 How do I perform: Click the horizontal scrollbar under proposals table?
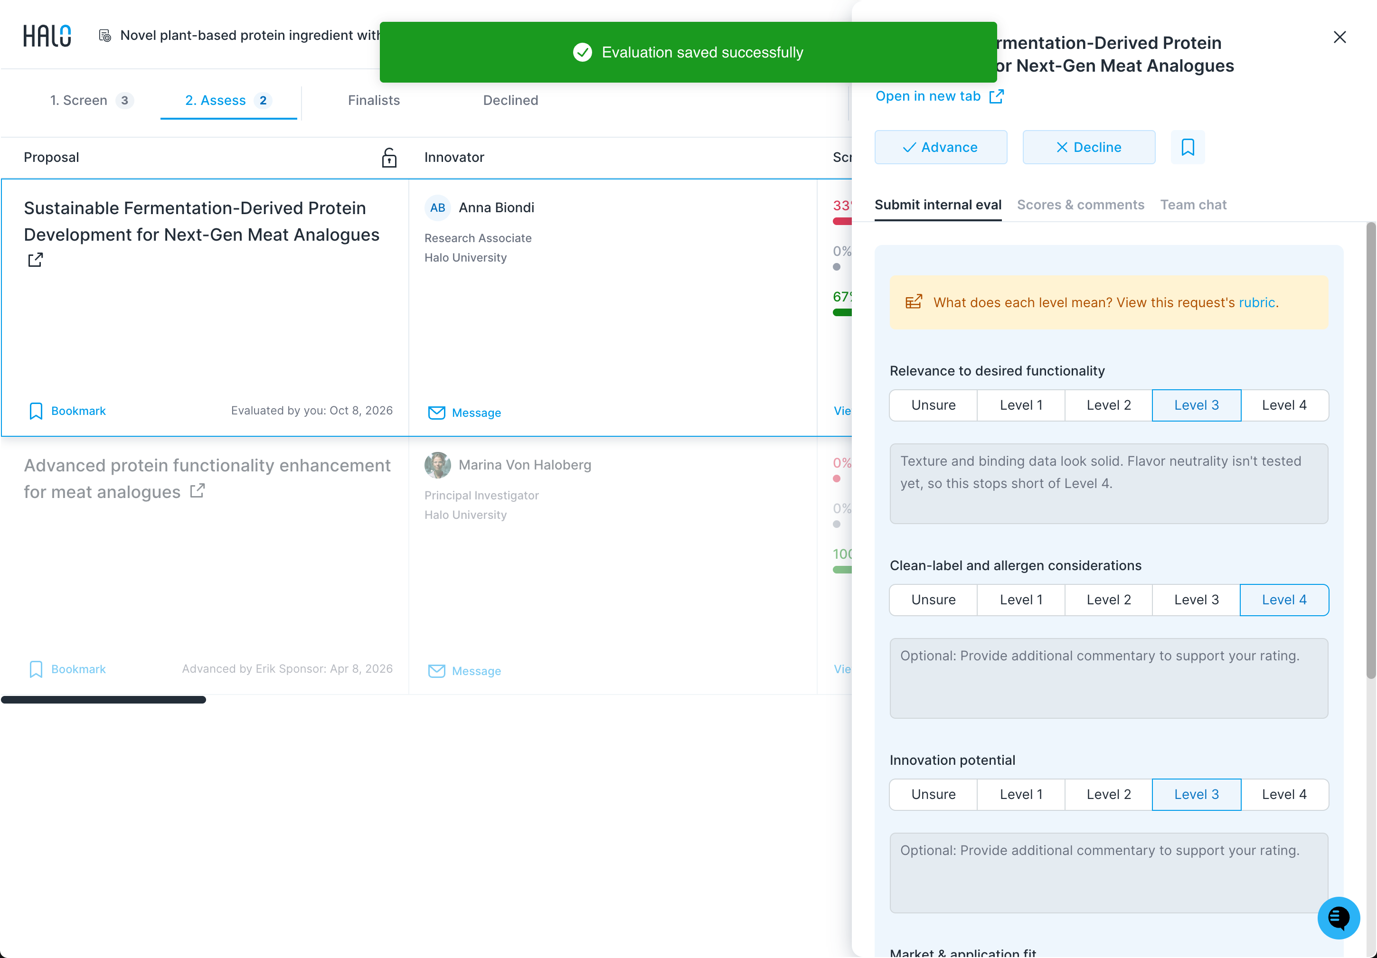[103, 700]
